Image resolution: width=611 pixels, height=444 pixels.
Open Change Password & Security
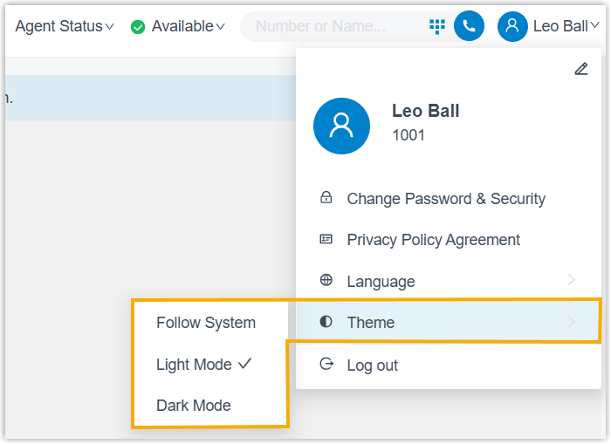446,199
